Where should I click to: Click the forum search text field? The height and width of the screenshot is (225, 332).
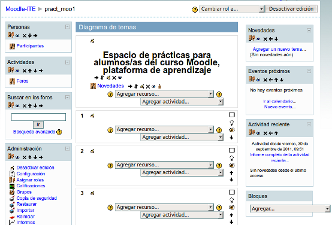point(38,117)
